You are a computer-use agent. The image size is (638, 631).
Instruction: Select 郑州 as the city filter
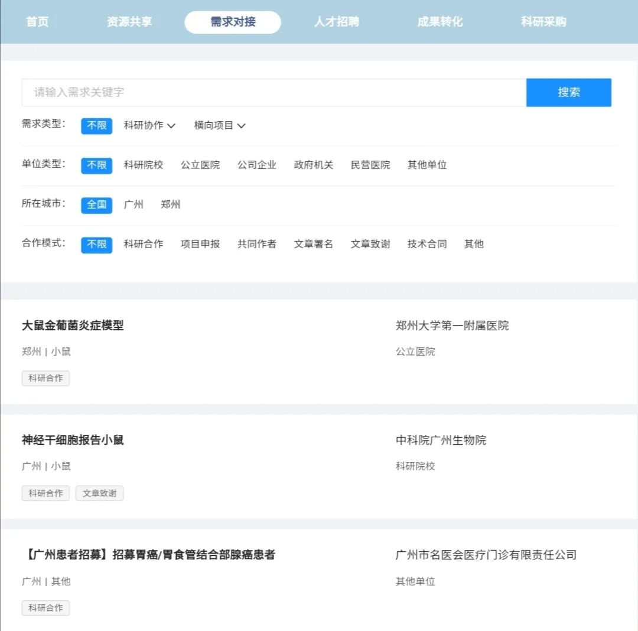point(171,204)
